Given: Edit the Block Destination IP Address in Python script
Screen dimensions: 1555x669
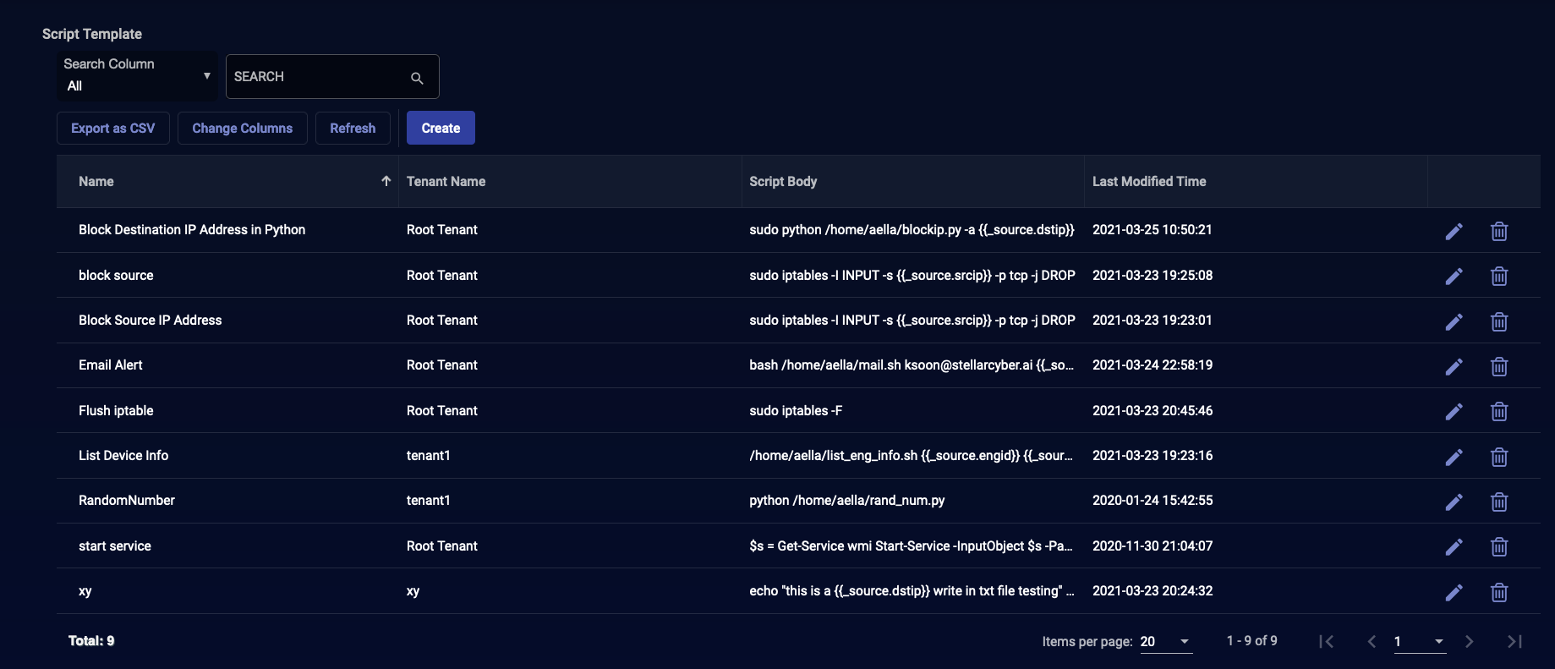Looking at the screenshot, I should (1454, 231).
